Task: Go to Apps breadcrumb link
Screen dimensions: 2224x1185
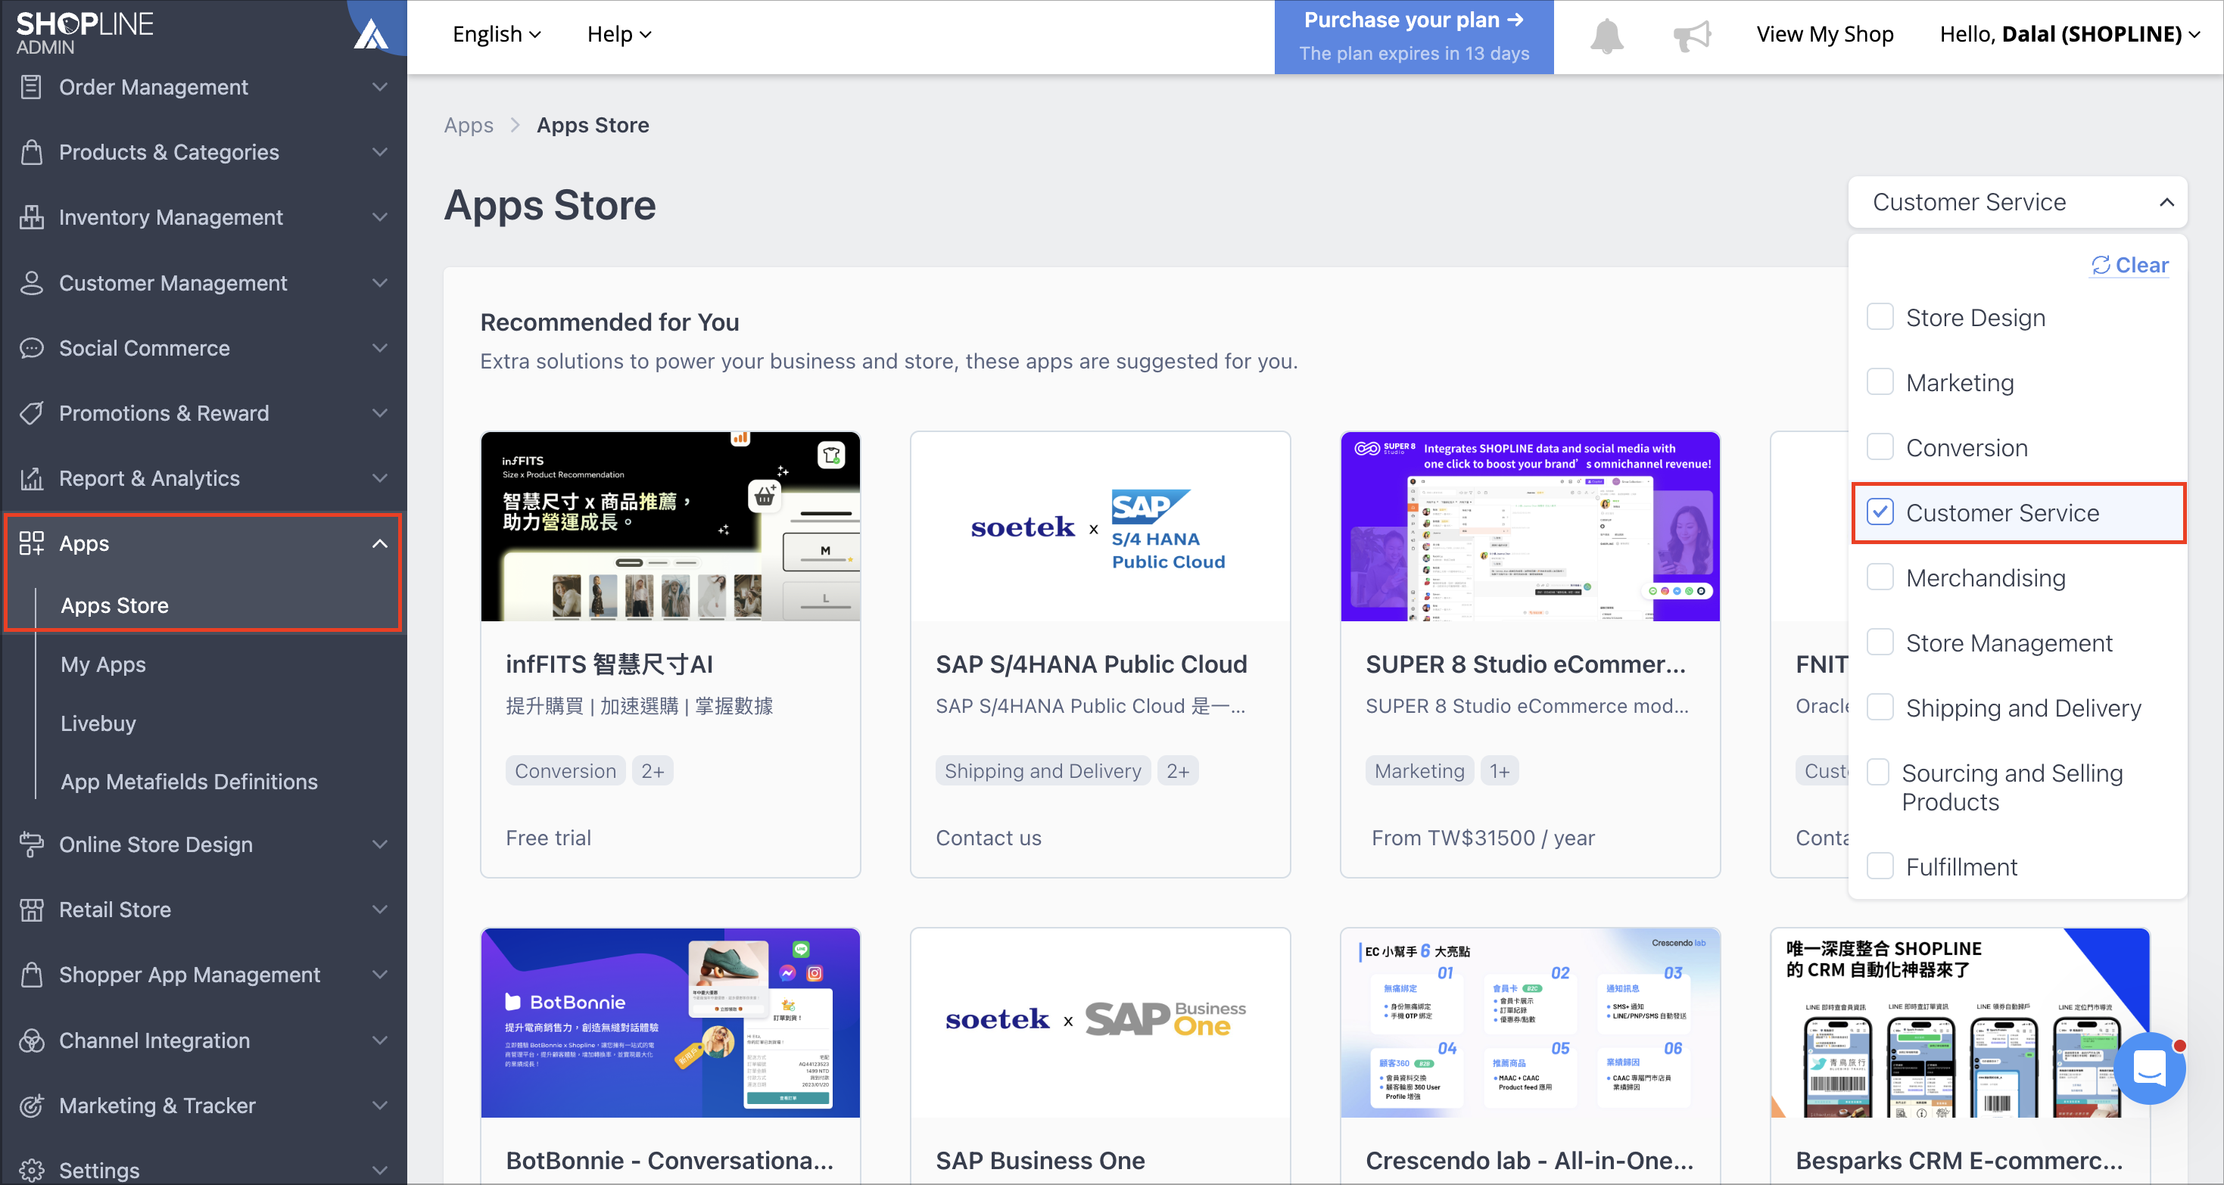Action: point(469,125)
